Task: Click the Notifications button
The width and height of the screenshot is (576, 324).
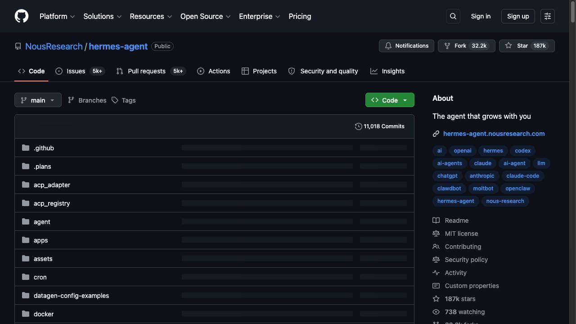Action: pos(407,46)
